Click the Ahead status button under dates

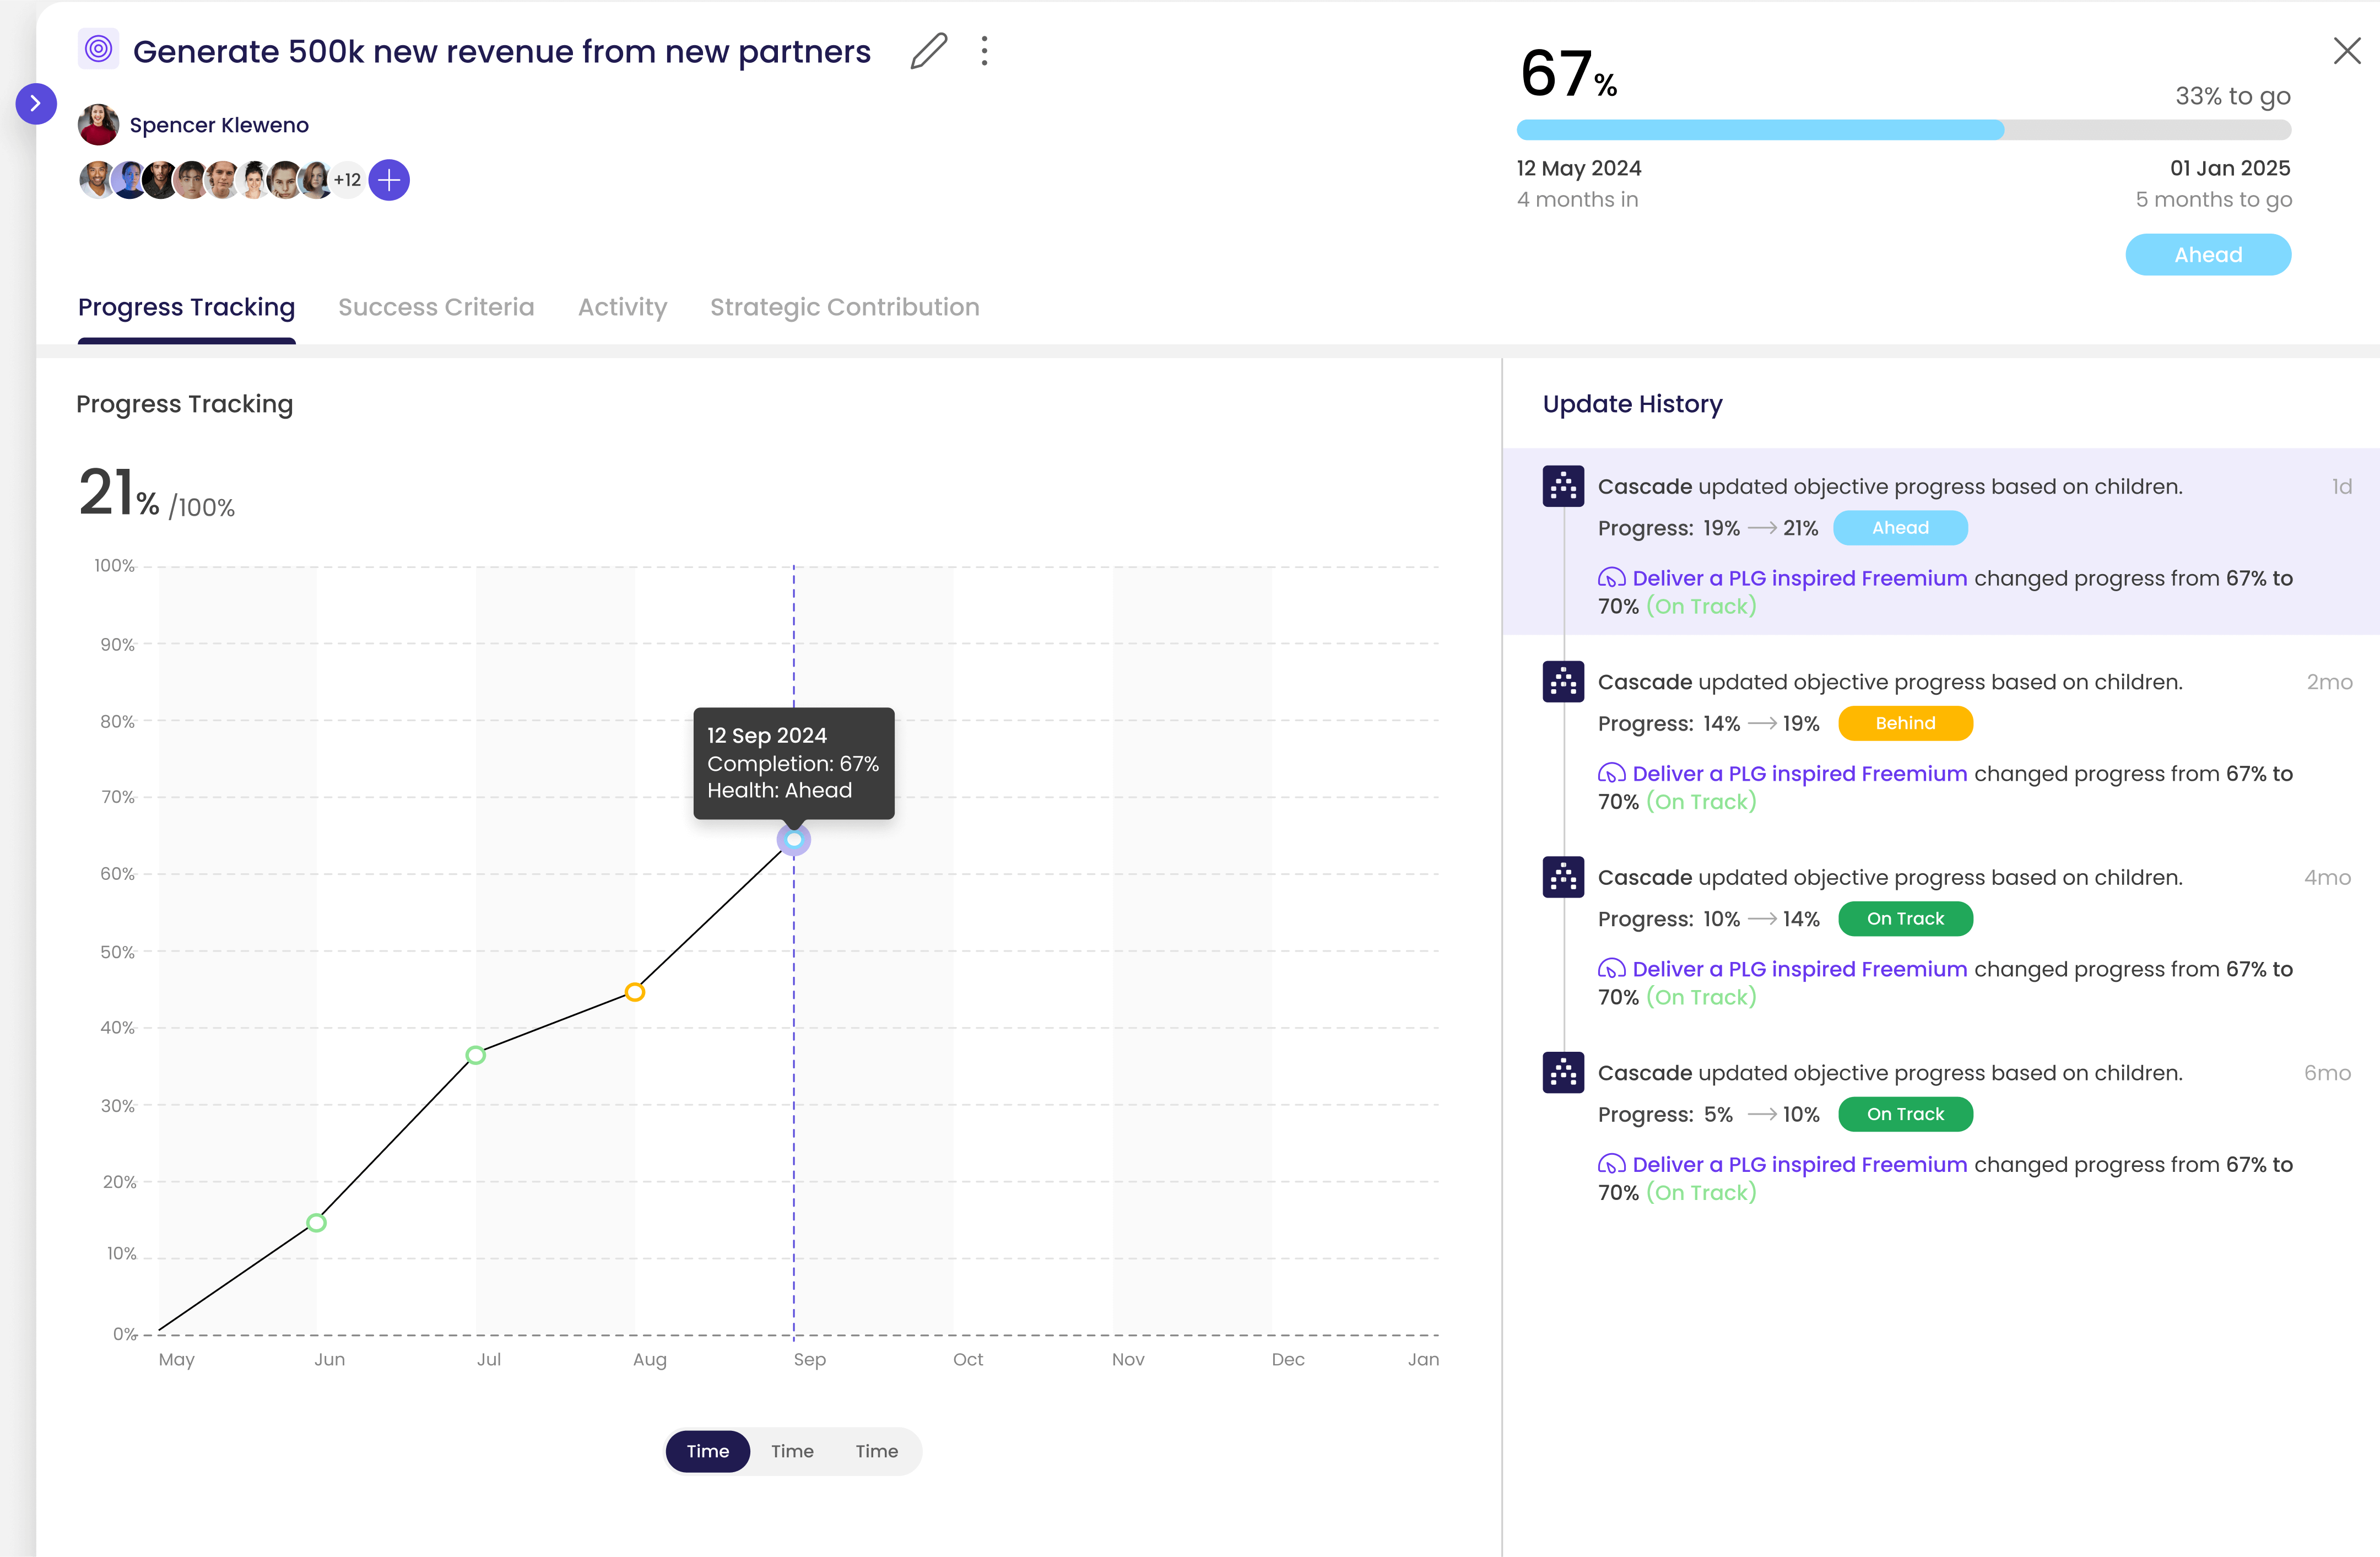tap(2207, 255)
